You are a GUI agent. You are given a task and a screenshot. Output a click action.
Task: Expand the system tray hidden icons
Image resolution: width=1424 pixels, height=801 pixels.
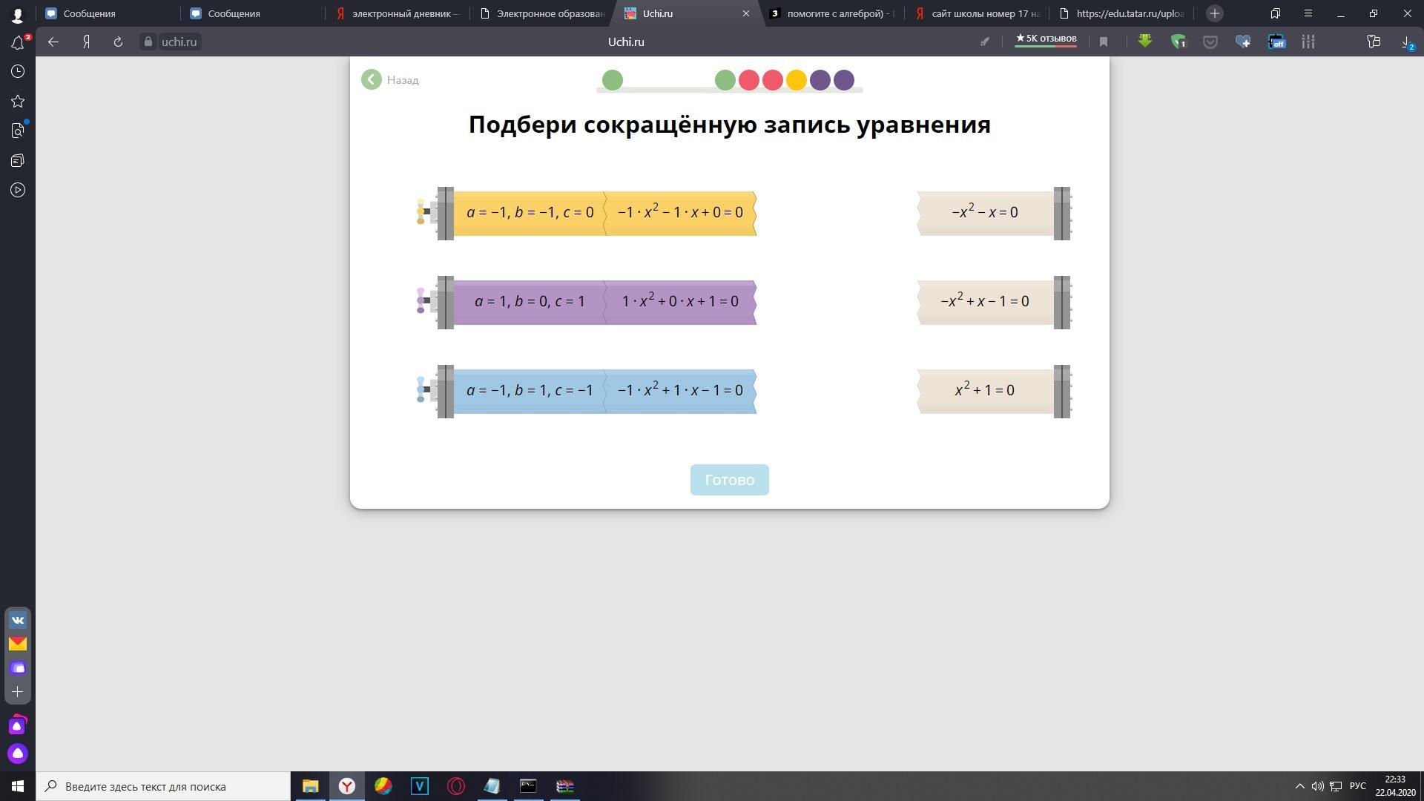pyautogui.click(x=1299, y=786)
